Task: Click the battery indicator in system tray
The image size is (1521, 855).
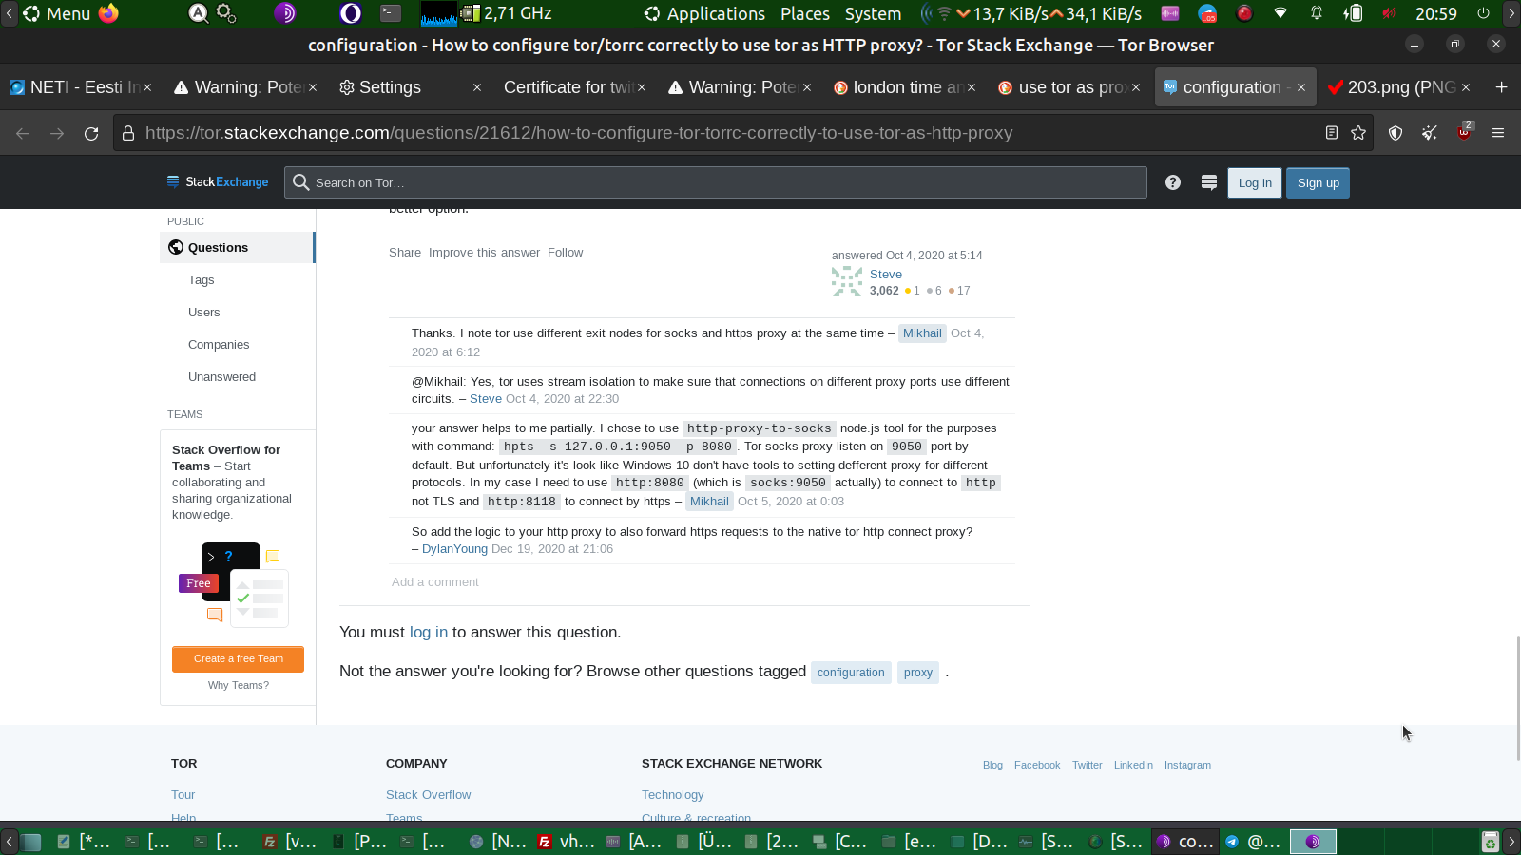Action: pyautogui.click(x=1353, y=13)
